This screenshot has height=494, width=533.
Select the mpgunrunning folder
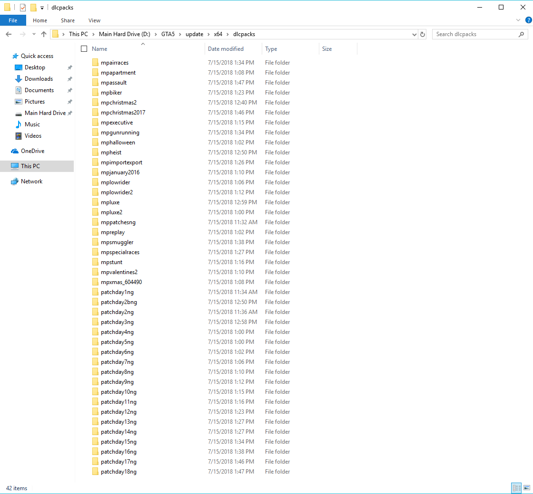click(120, 133)
